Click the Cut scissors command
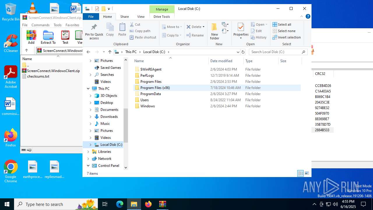The width and height of the screenshot is (373, 210). (135, 24)
